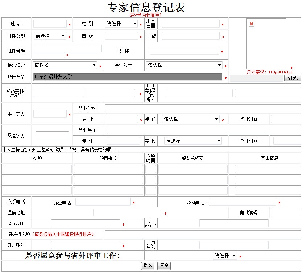Open the 性别 dropdown
Screen dimensions: 307x278
tap(121, 24)
